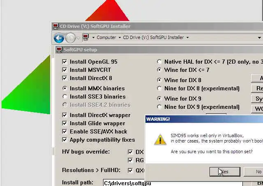
Task: Click the 'HV bugs override:' label
Action: (x=86, y=152)
